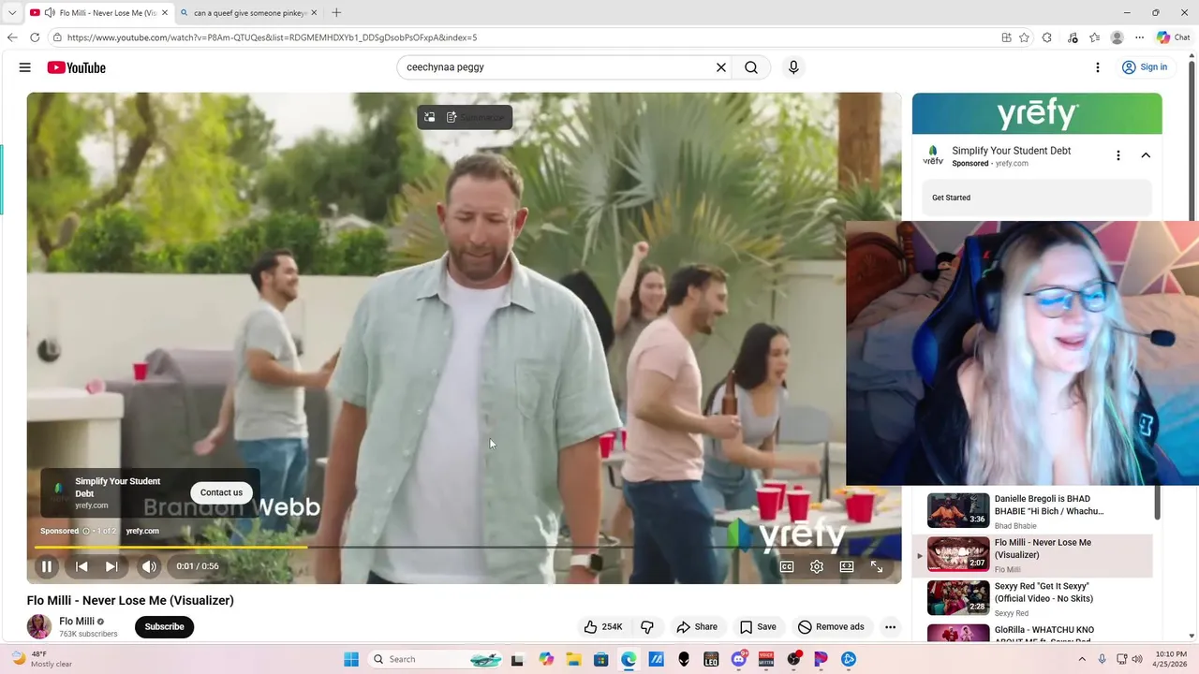Toggle closed captions on the player
Viewport: 1199px width, 674px height.
click(787, 566)
